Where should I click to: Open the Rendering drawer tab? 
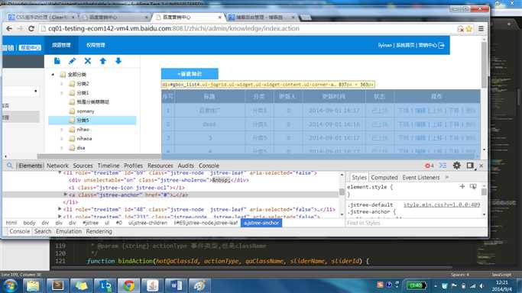(x=99, y=231)
